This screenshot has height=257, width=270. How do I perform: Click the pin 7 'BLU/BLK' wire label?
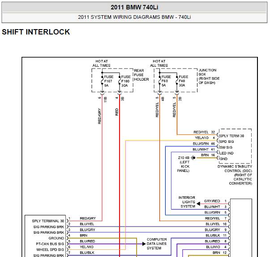pyautogui.click(x=87, y=253)
